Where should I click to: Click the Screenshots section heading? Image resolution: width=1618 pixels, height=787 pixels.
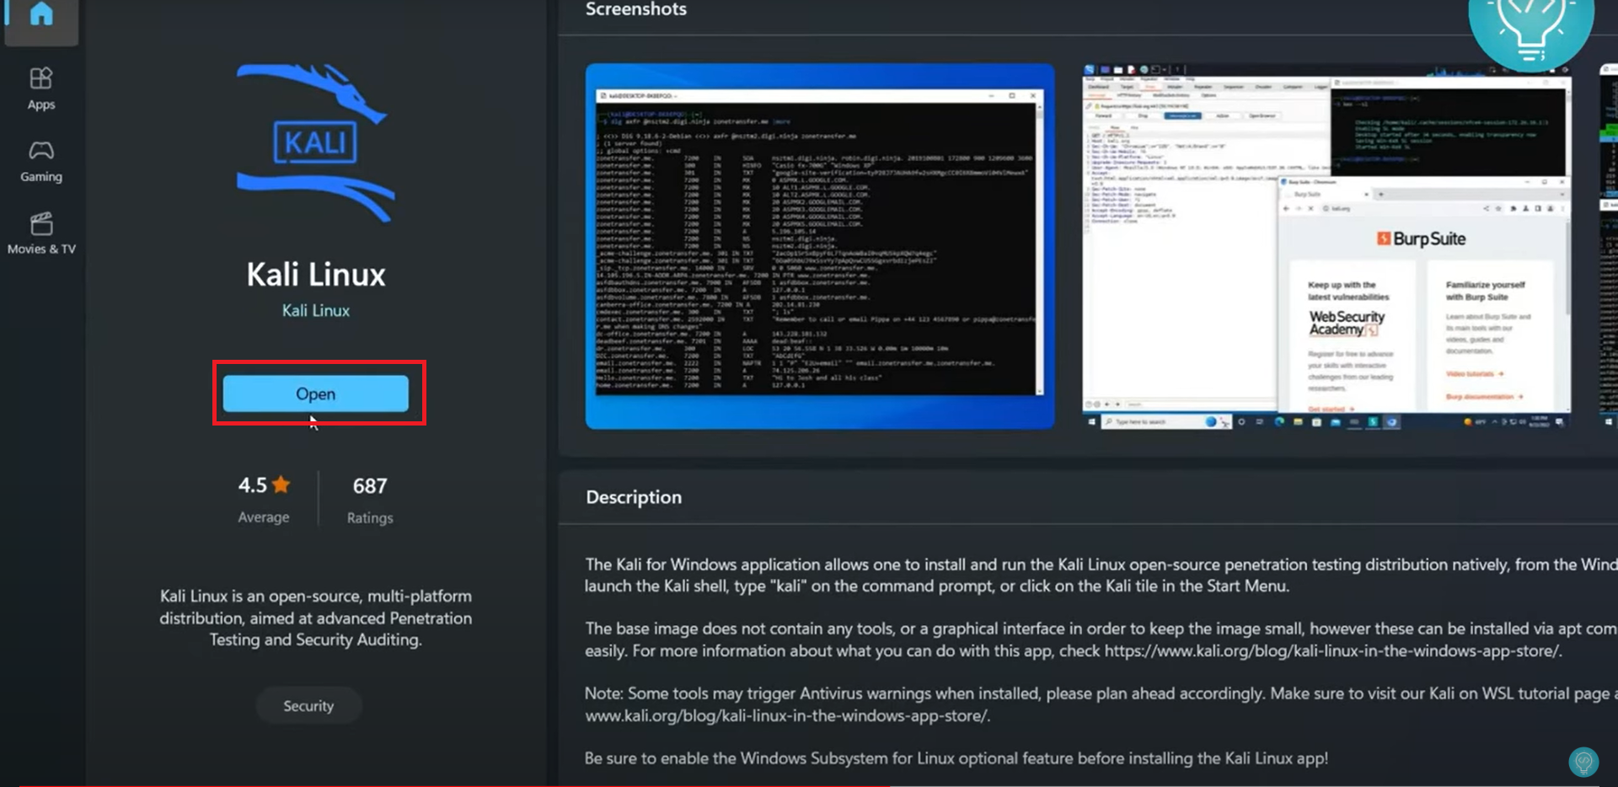pos(635,9)
